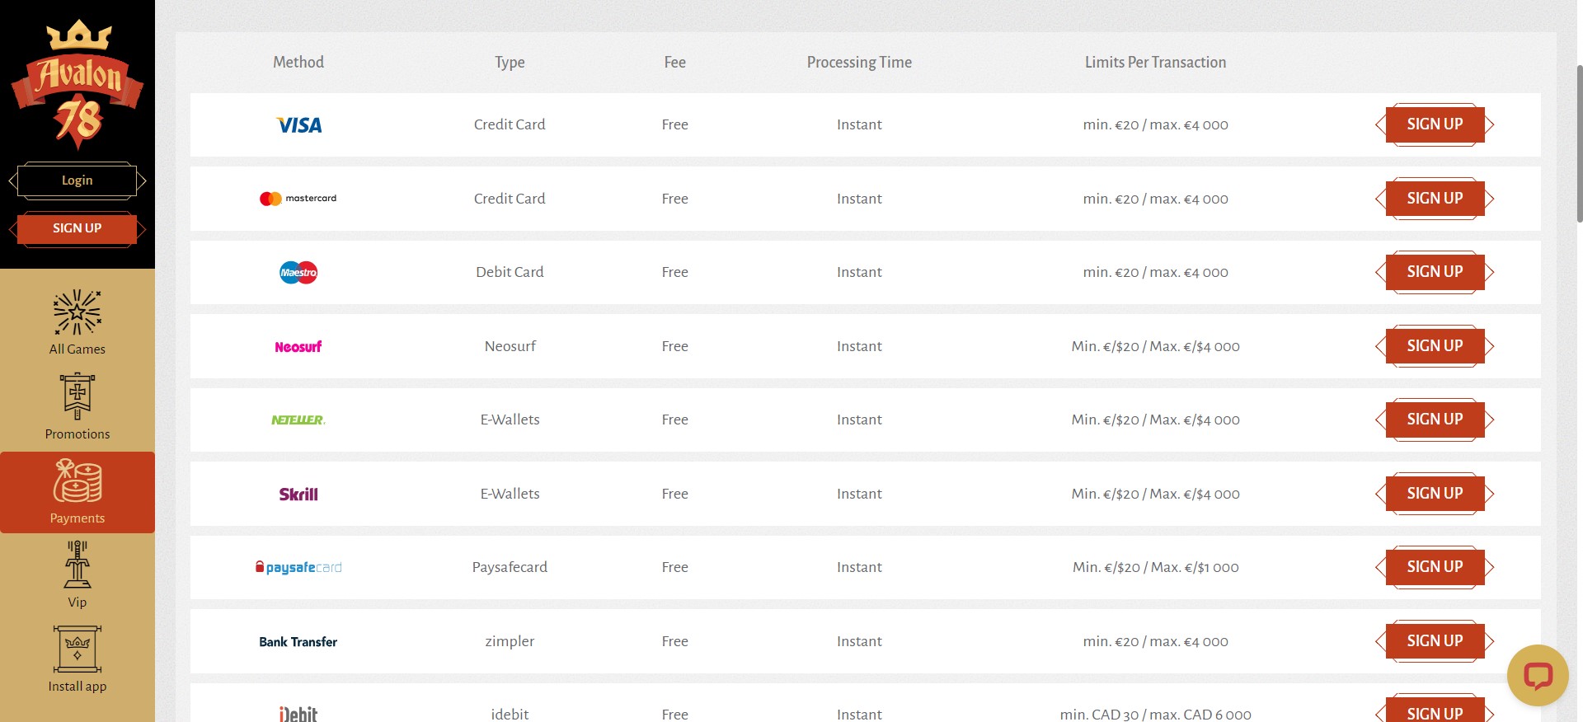Sign up from the Neteller row
Image resolution: width=1583 pixels, height=722 pixels.
(1435, 420)
